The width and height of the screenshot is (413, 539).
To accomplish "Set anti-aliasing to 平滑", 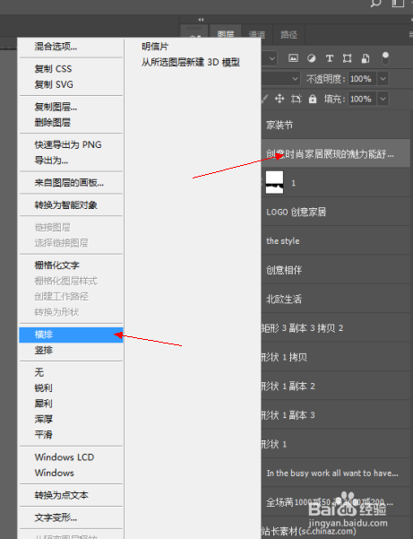I will [71, 434].
